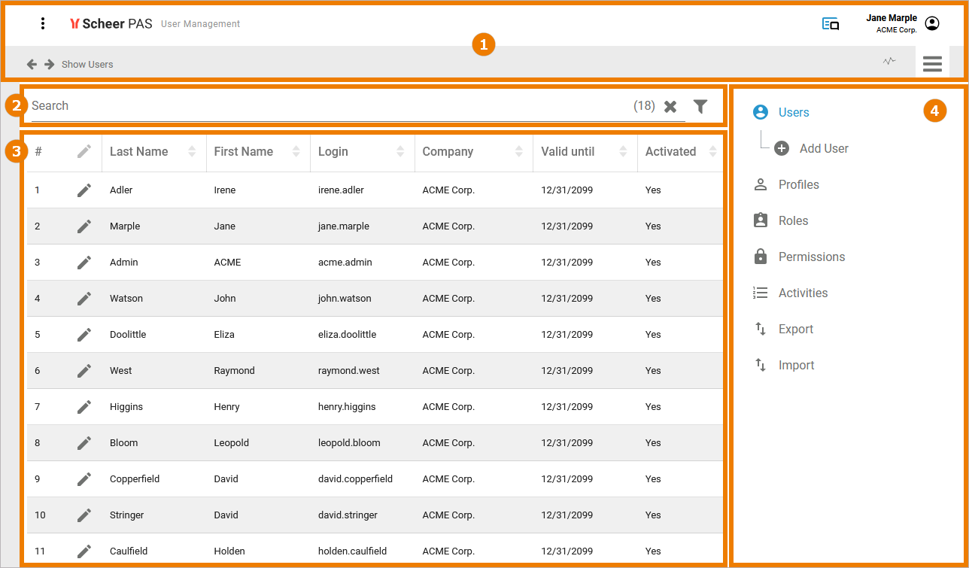Click the Add User plus icon
969x568 pixels.
tap(782, 148)
